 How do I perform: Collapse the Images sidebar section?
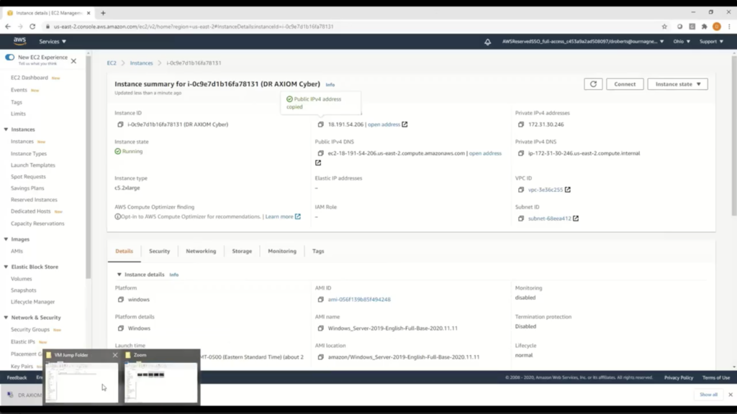(x=6, y=239)
